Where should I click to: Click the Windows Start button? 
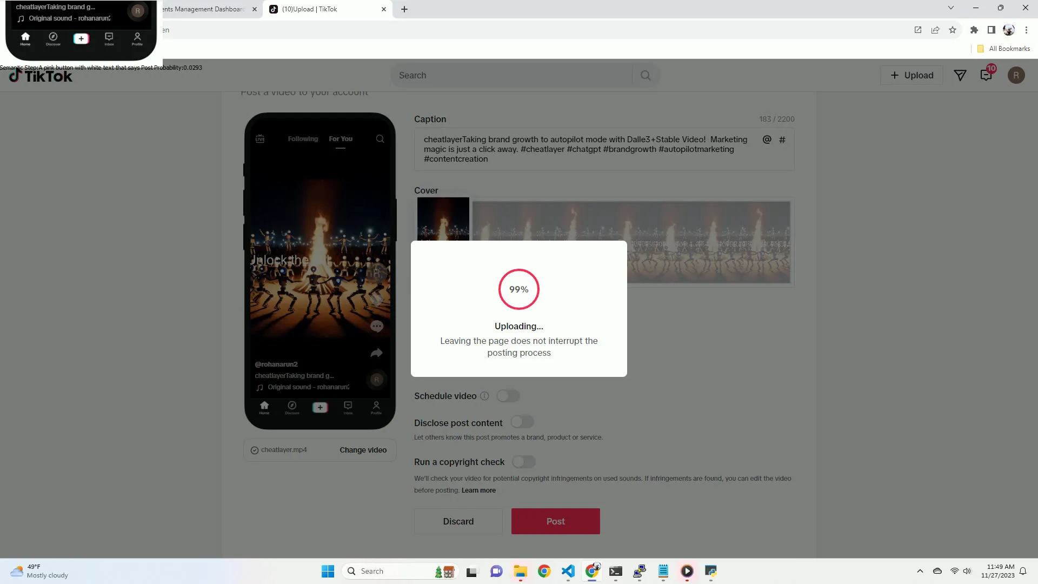tap(328, 571)
